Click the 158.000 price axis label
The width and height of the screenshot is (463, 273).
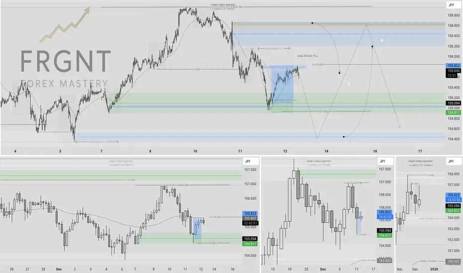(454, 174)
